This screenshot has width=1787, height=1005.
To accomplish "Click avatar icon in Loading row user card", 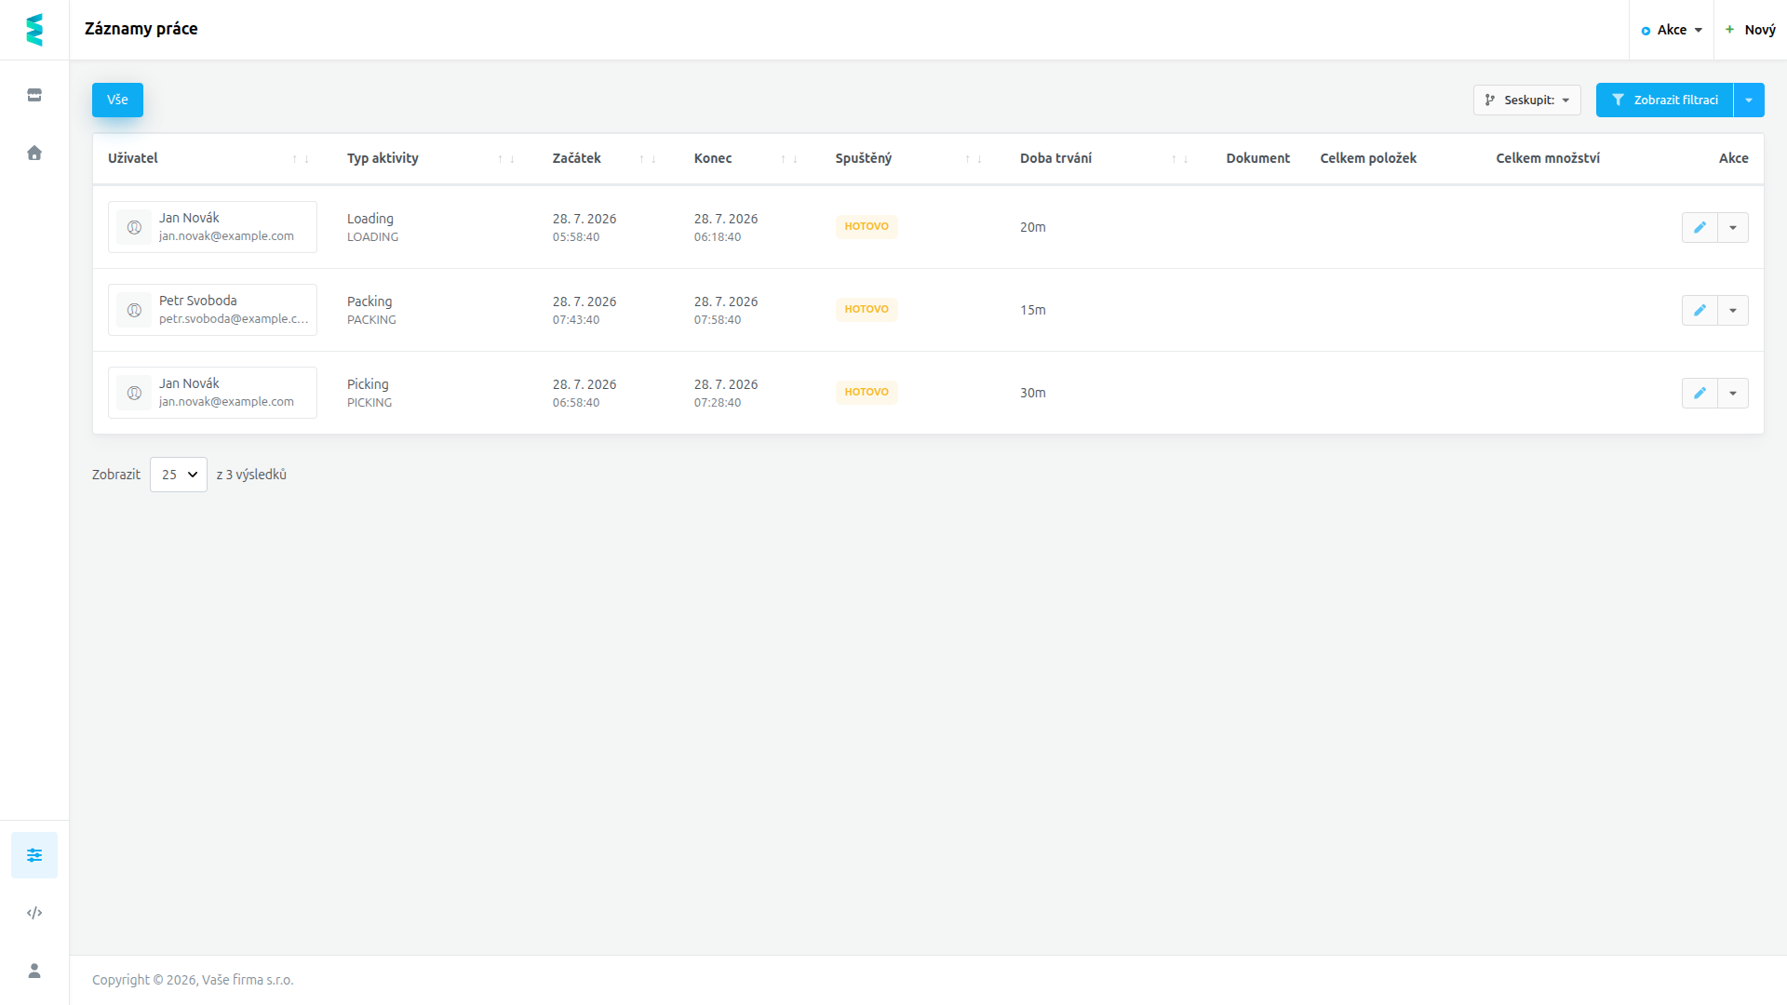I will click(134, 227).
